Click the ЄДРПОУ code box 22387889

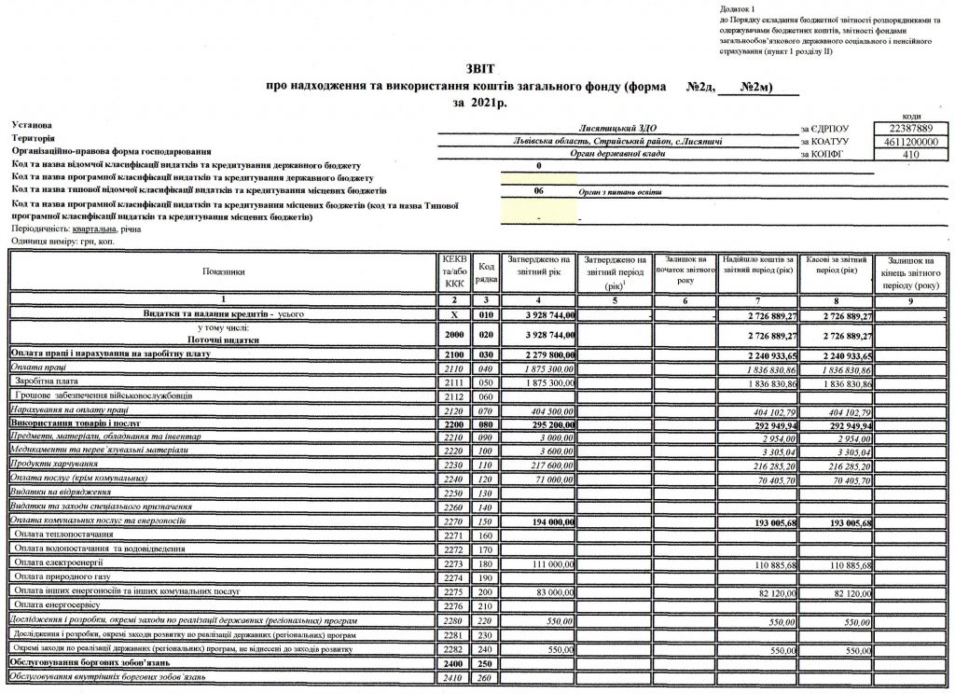click(x=909, y=128)
